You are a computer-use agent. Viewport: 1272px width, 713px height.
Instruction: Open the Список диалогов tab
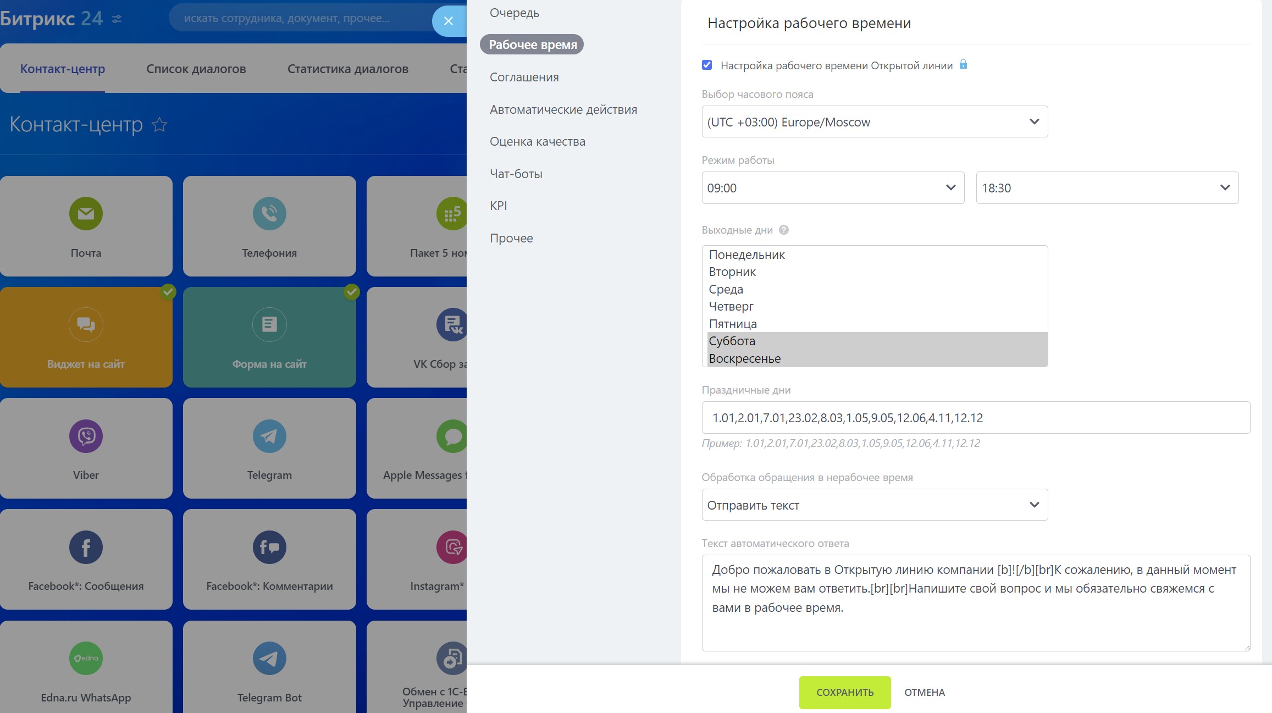(196, 69)
